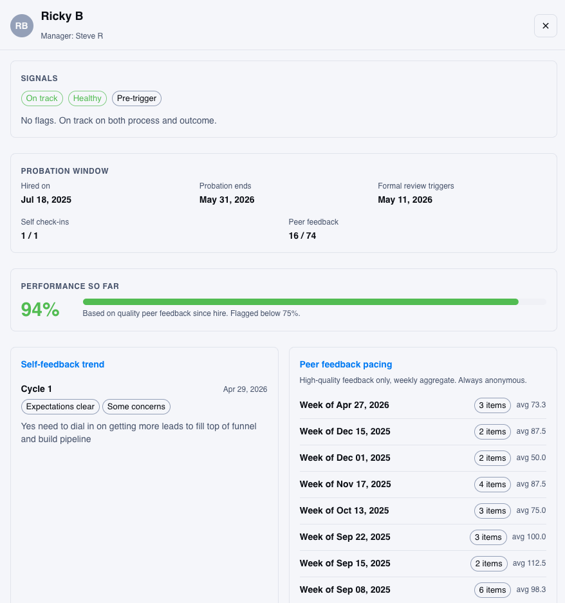Click the Some concerns tag
Image resolution: width=565 pixels, height=603 pixels.
tap(136, 407)
